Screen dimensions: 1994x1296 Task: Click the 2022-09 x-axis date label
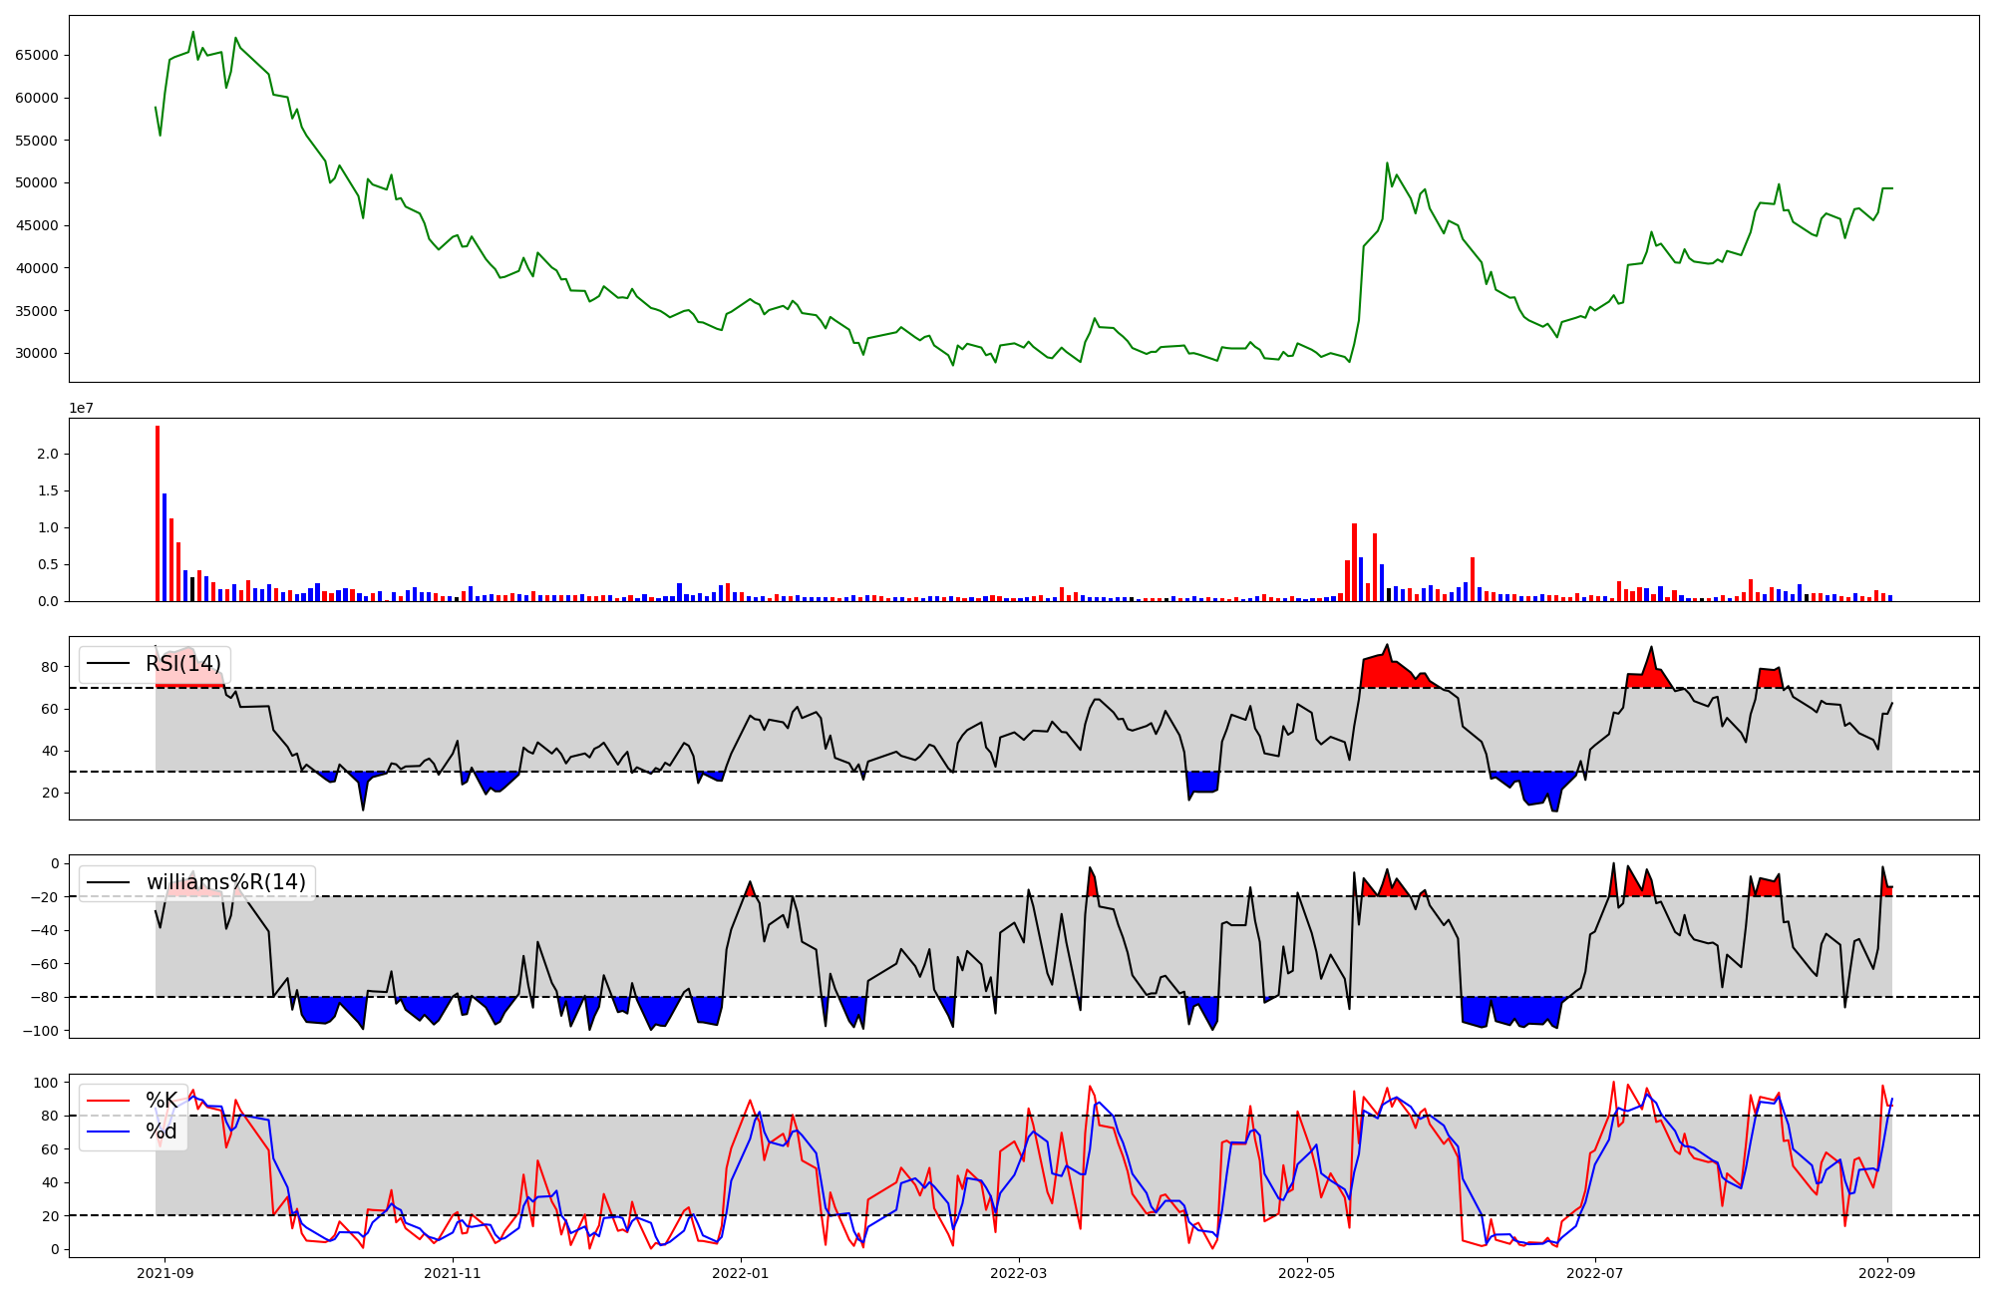[x=1889, y=1273]
